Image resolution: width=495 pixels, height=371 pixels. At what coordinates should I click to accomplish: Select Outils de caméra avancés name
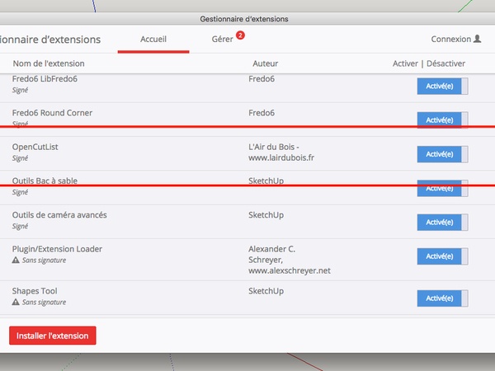point(59,215)
